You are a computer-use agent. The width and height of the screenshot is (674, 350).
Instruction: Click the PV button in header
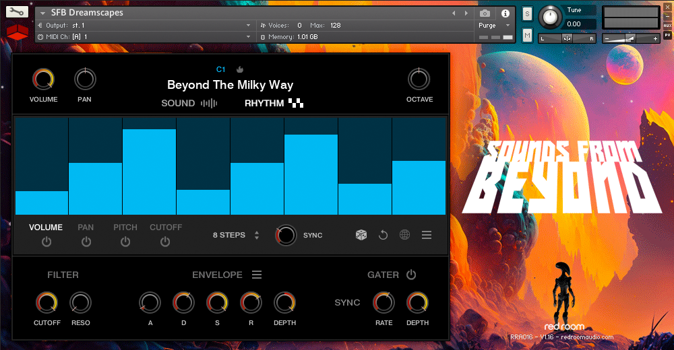[x=667, y=35]
